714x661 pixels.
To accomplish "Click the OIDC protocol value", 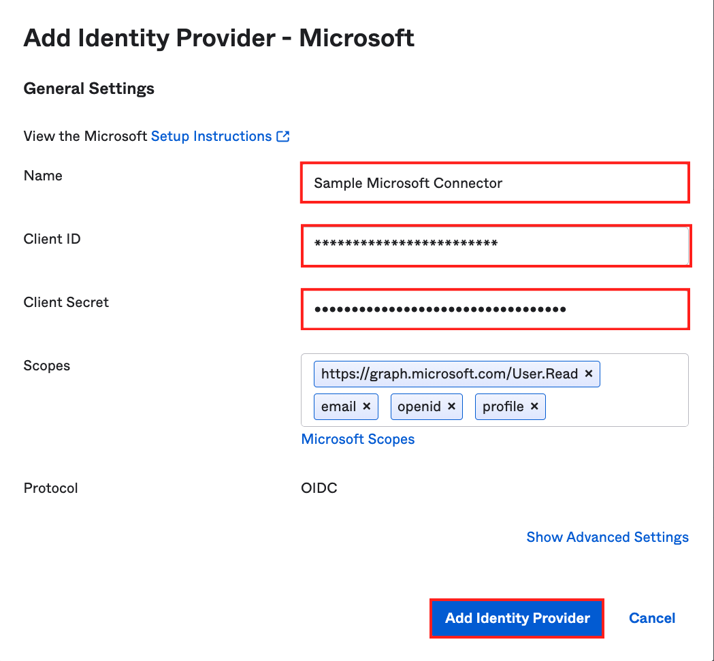I will click(x=319, y=488).
